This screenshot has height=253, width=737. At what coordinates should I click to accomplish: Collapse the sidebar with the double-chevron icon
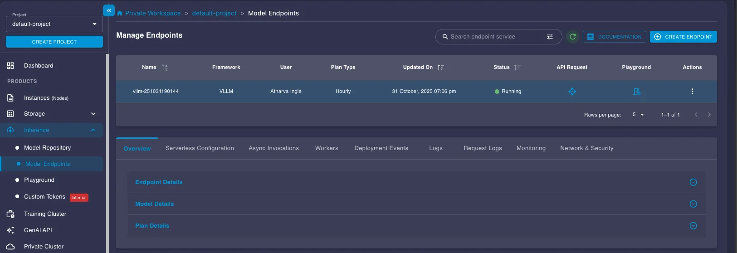coord(109,10)
